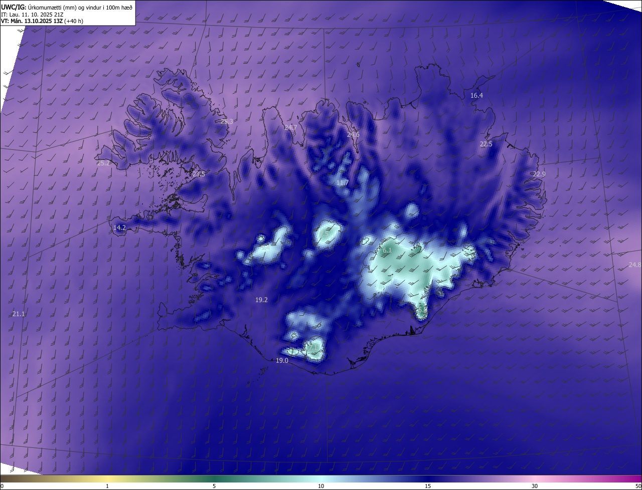Click the 6.1 value on the large glacier

(387, 250)
